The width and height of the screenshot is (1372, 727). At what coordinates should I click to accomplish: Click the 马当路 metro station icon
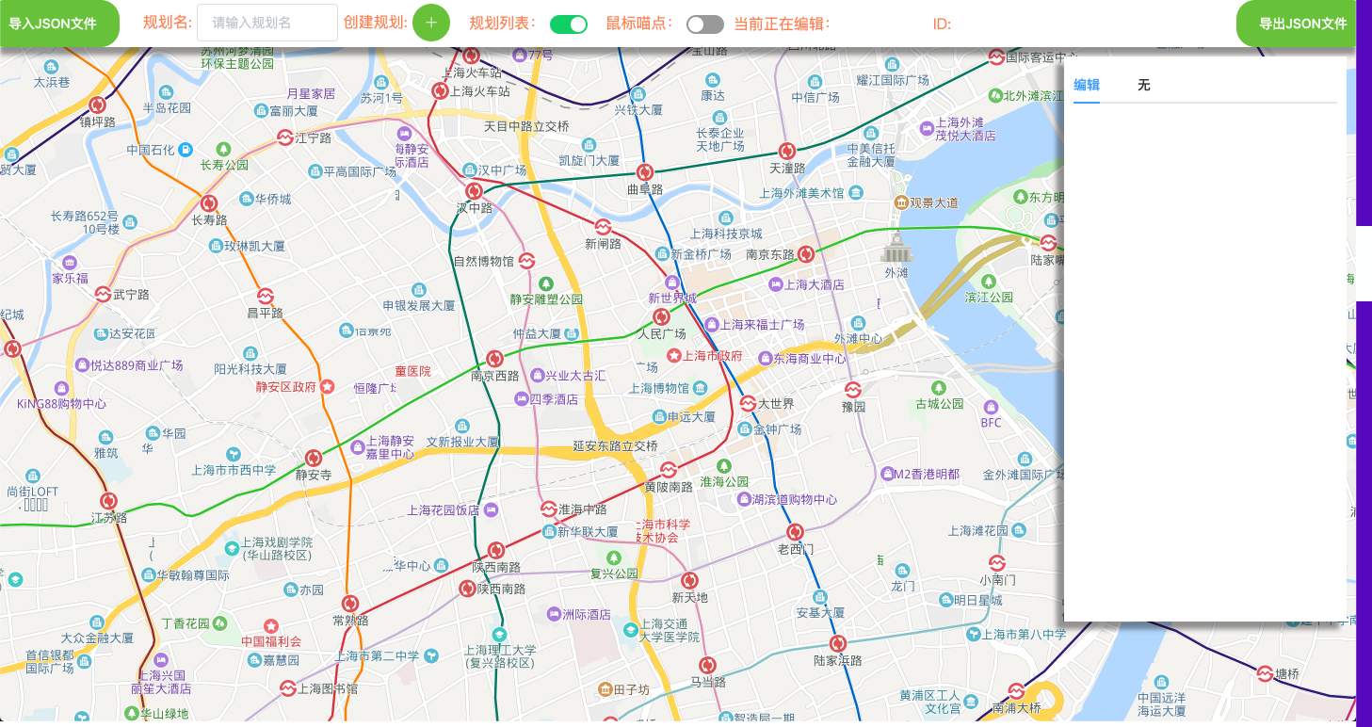tap(708, 665)
